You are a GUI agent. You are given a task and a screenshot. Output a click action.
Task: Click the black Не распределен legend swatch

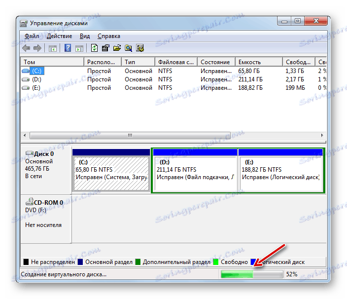[26, 262]
